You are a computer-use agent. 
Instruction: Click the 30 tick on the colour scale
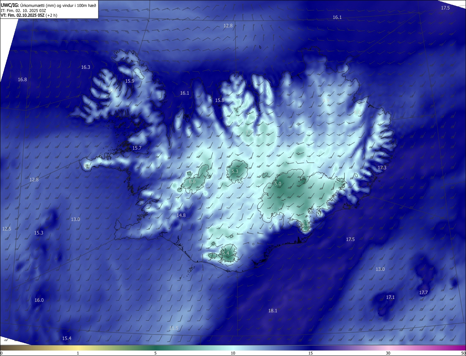click(x=388, y=353)
